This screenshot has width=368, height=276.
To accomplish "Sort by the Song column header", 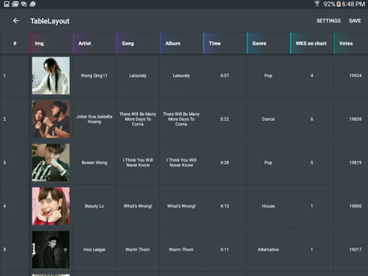I will (138, 43).
